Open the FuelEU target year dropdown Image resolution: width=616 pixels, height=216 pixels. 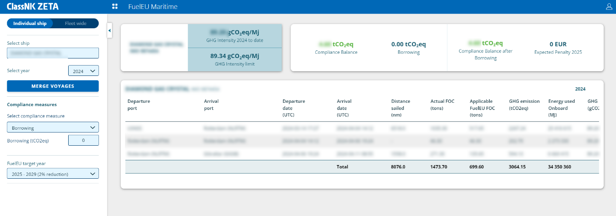coord(53,174)
